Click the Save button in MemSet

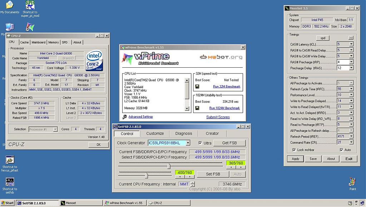coord(313,159)
